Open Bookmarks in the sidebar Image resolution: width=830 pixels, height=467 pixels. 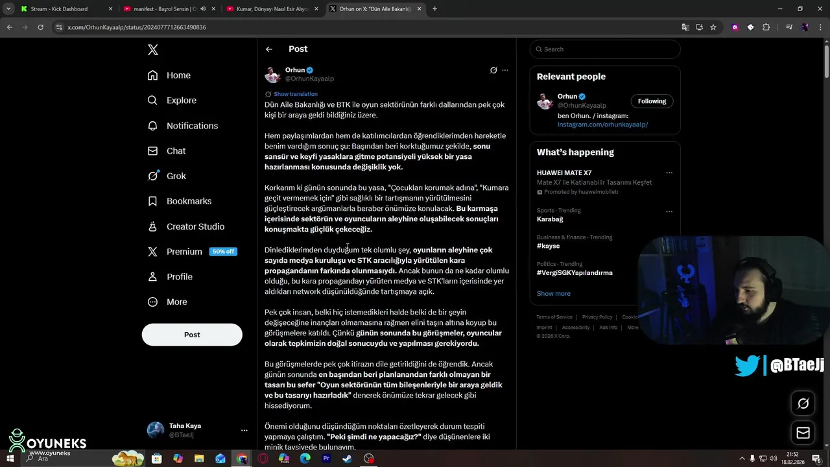pyautogui.click(x=180, y=201)
